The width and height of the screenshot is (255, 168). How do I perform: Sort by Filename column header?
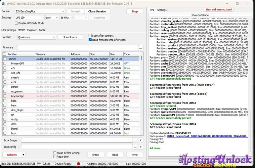[x=52, y=54]
